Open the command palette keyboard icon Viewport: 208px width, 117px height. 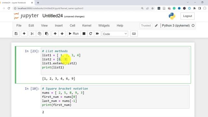click(134, 34)
